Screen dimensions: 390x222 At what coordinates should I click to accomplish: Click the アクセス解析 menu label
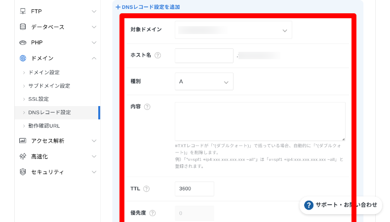(x=47, y=141)
